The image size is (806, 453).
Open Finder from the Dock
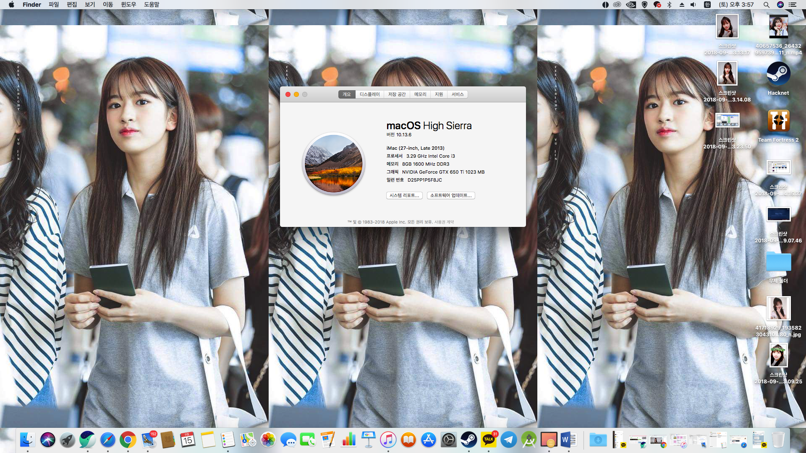pos(28,440)
